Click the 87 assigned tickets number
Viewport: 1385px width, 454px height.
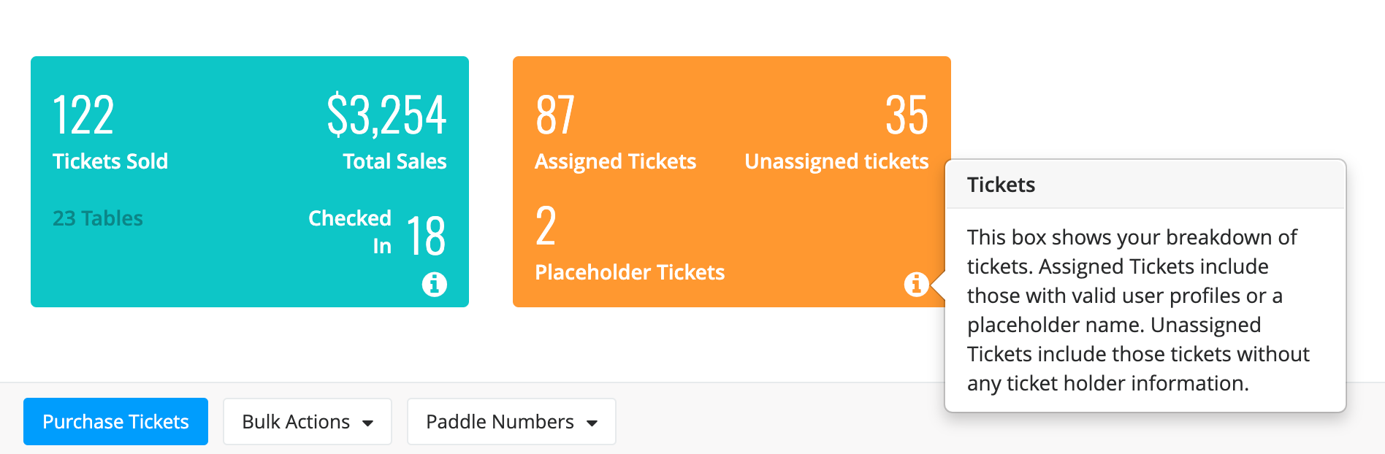[x=555, y=115]
